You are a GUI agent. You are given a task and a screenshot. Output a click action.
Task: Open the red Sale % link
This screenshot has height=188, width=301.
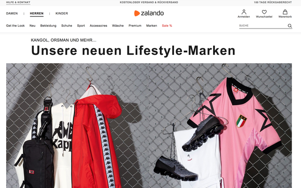tap(167, 26)
